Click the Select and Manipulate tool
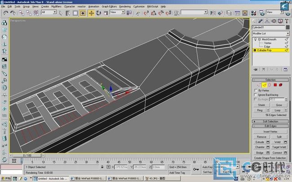The image size is (292, 182). tap(137, 13)
